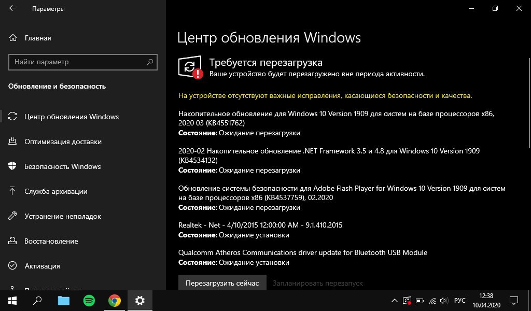The height and width of the screenshot is (311, 531).
Task: Select Qualcomm Atheros Bluetooth USB Module entry
Action: point(303,257)
